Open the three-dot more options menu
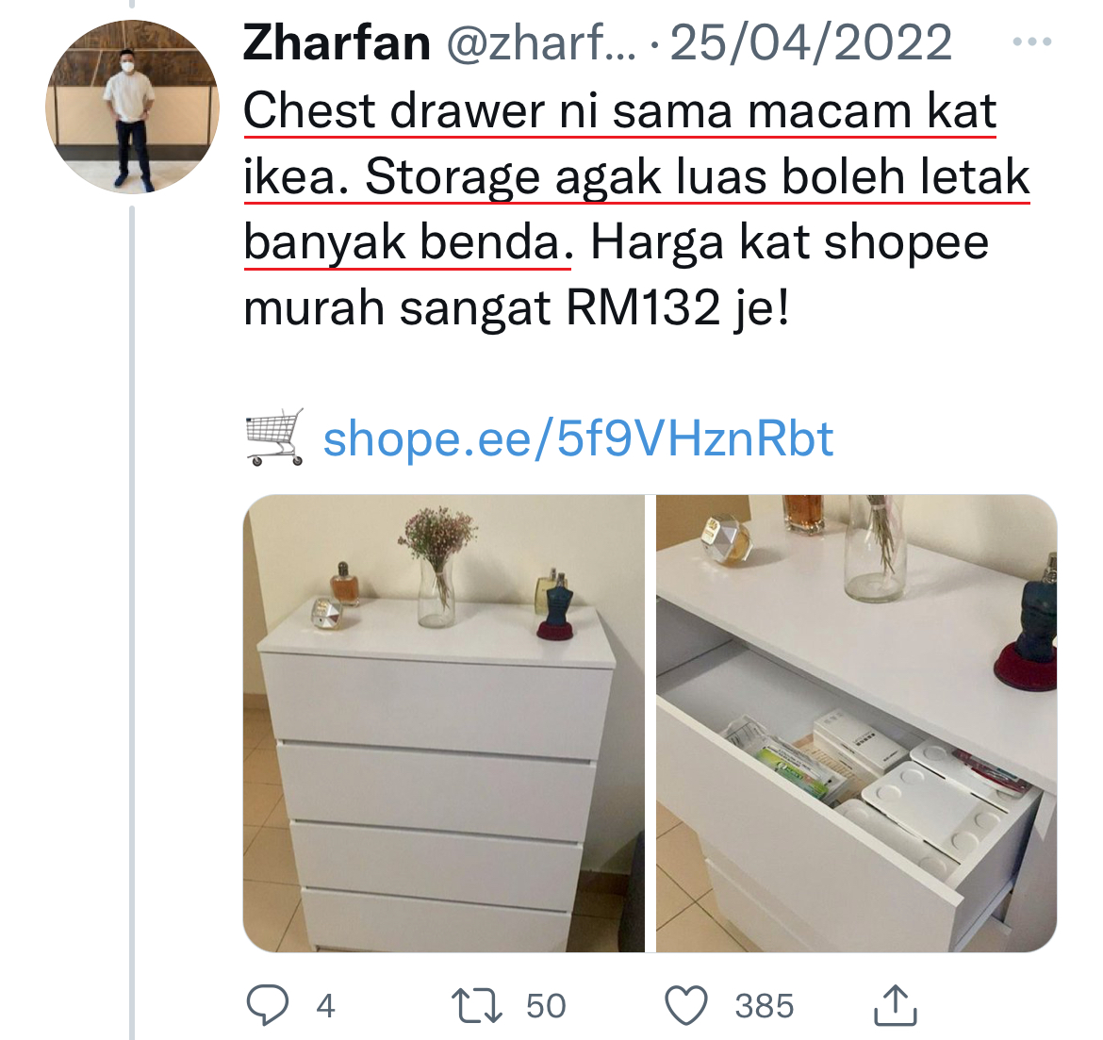This screenshot has height=1040, width=1103. click(x=1032, y=42)
